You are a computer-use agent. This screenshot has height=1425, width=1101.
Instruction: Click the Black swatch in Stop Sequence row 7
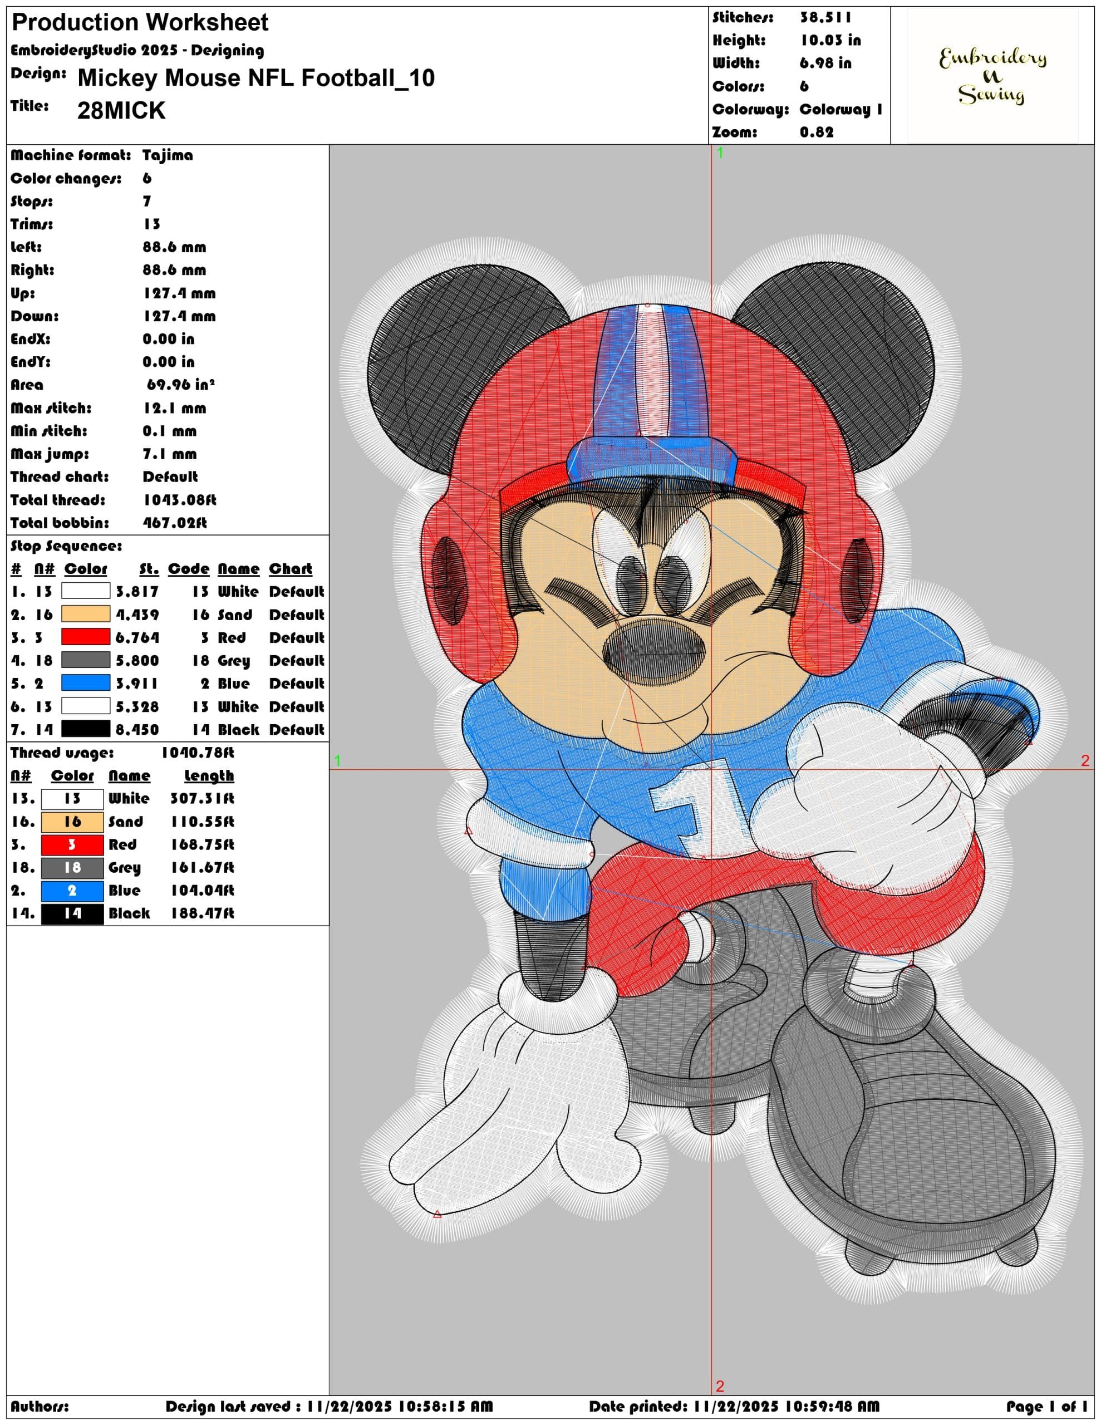[x=86, y=729]
